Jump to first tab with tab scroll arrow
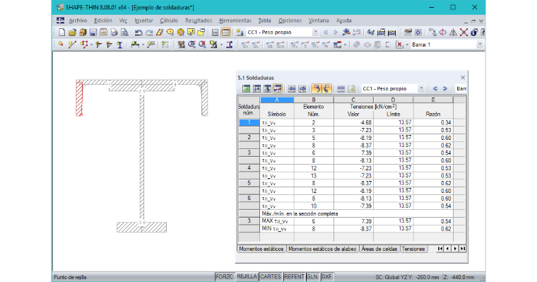This screenshot has width=537, height=282. 440,249
